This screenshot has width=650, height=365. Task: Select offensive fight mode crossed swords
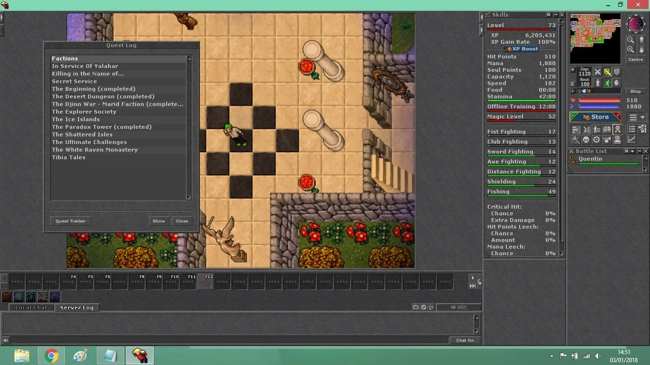click(x=598, y=72)
